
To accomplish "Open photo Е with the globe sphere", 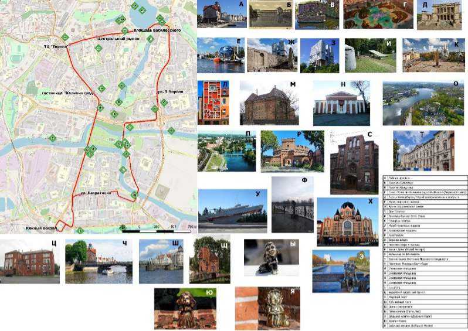I will [x=221, y=55].
